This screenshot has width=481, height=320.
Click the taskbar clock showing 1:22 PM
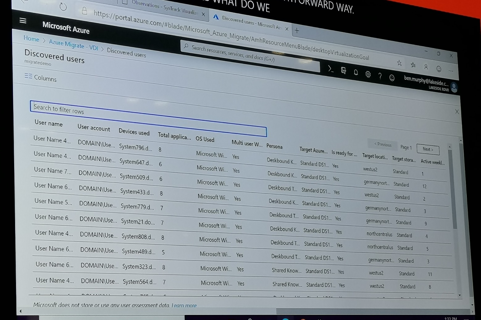(450, 318)
